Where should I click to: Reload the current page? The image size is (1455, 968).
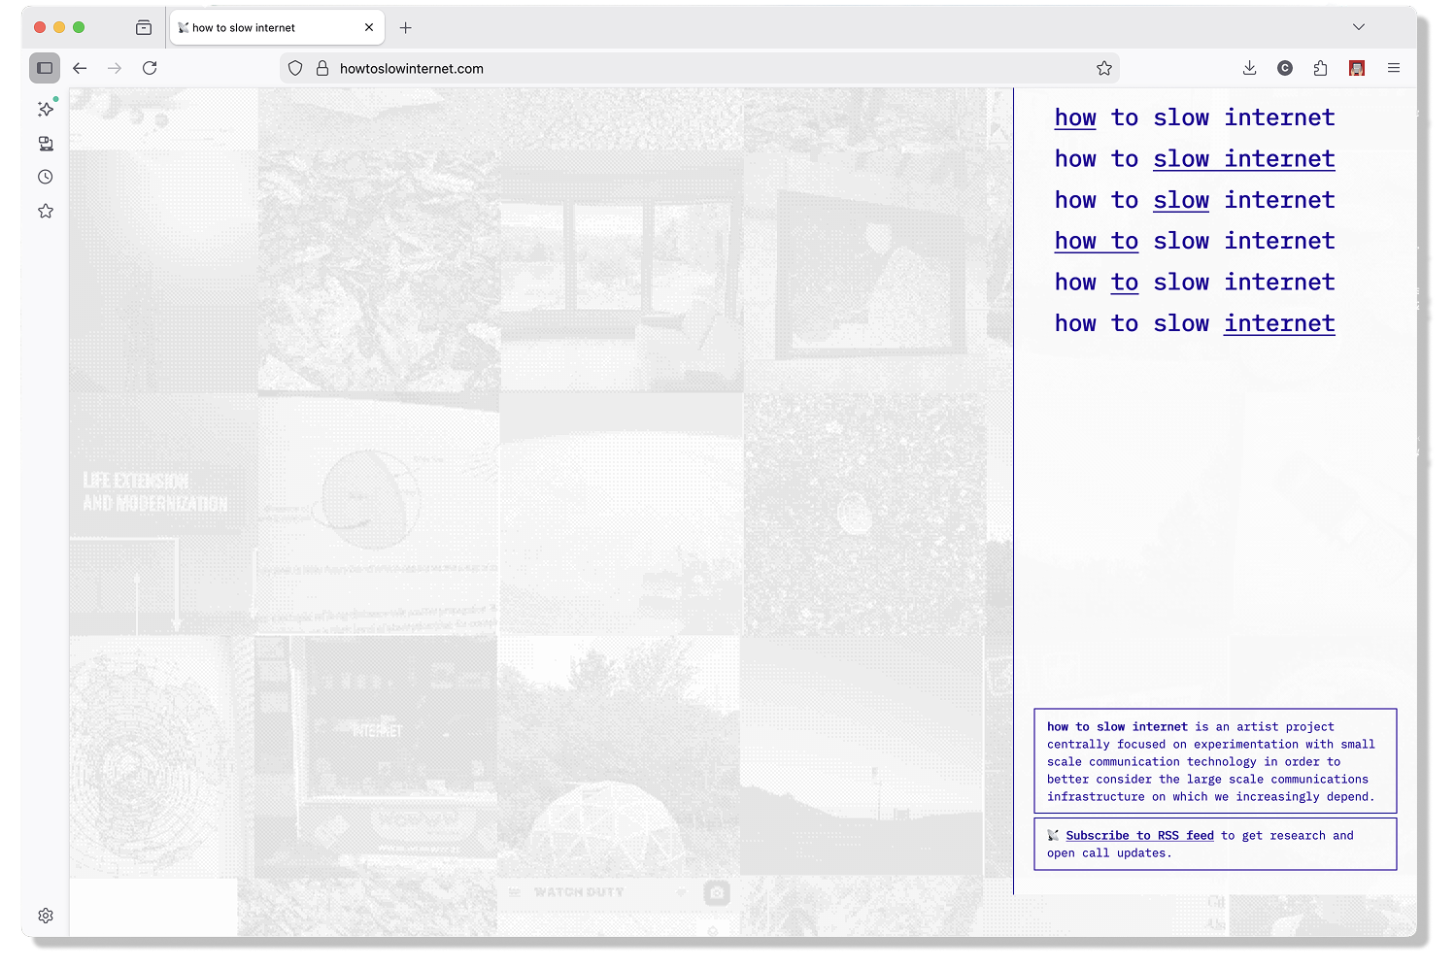point(150,68)
